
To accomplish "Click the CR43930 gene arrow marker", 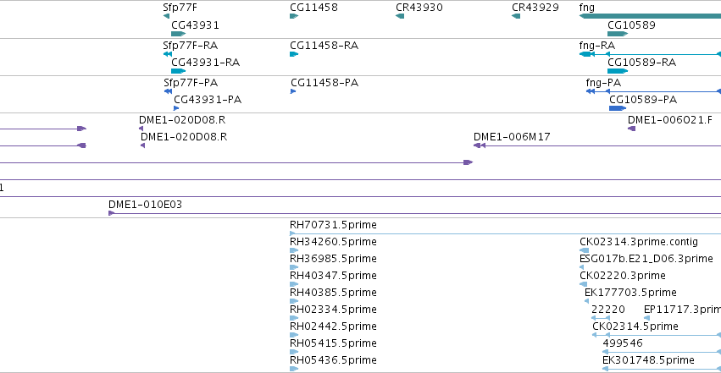I will click(x=400, y=17).
